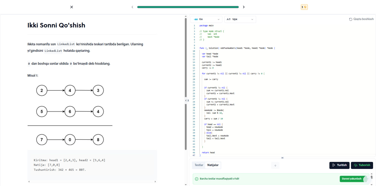Close the lesson with the X icon
The width and height of the screenshot is (376, 186).
[72, 7]
